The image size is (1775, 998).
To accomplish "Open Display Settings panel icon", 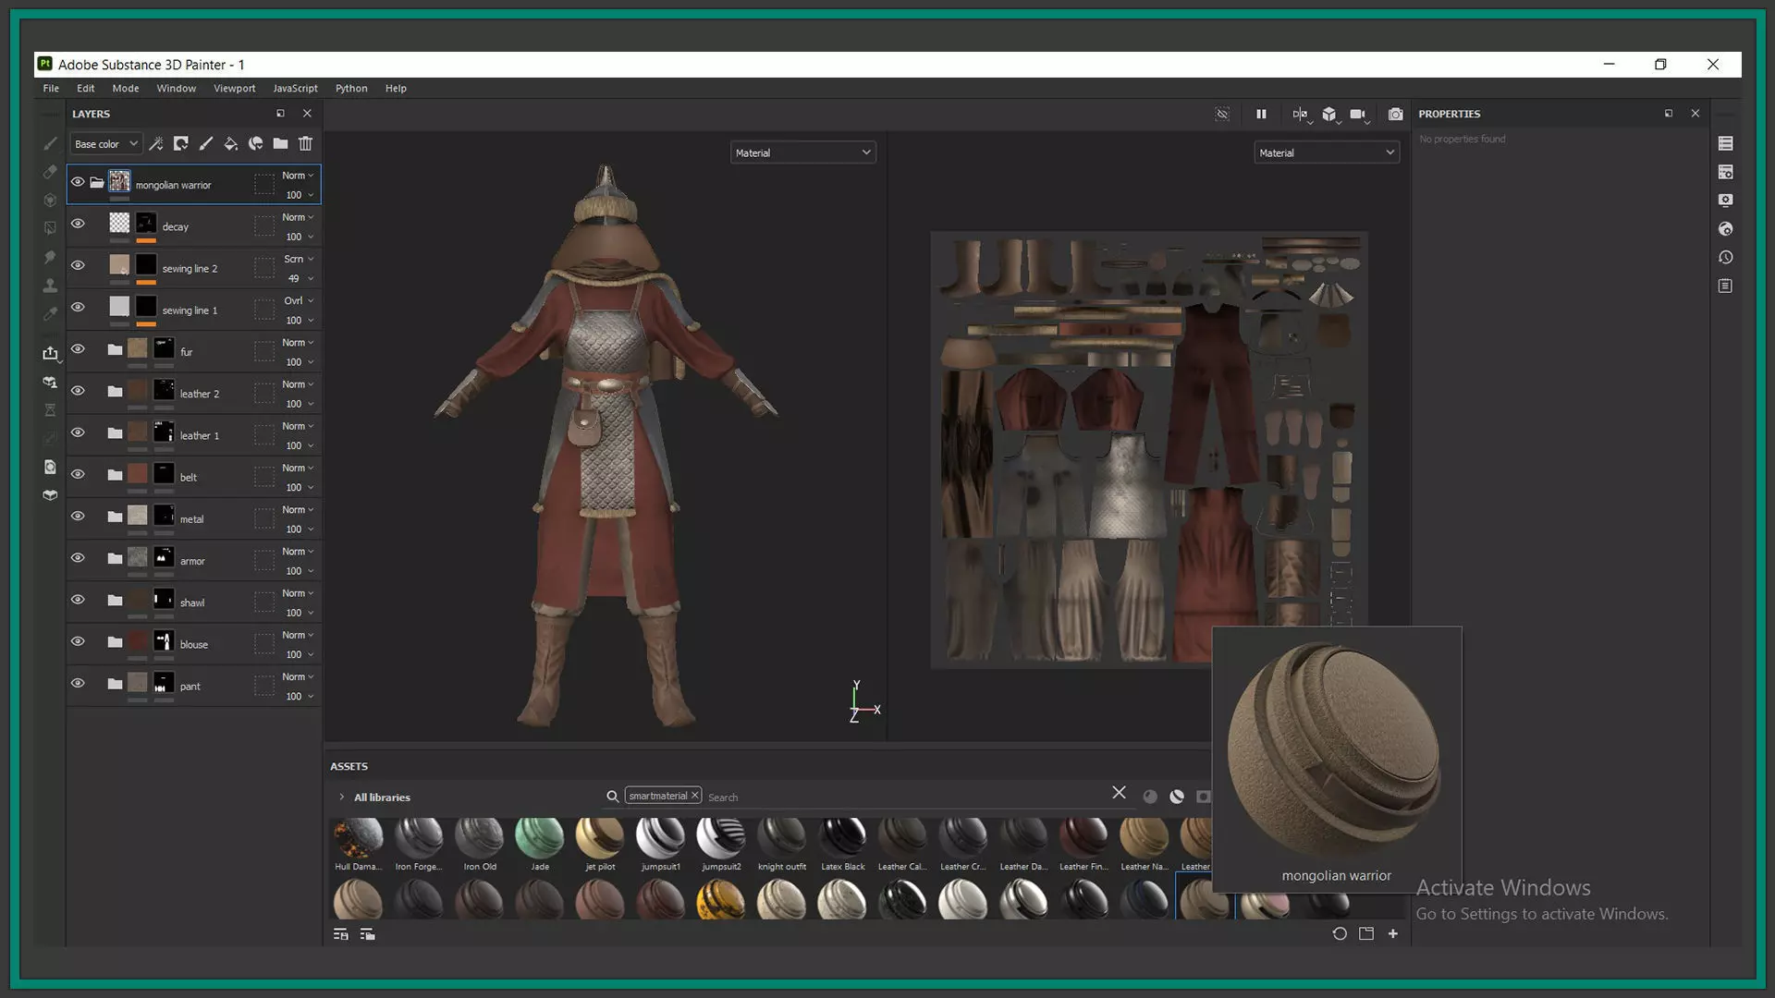I will (x=1725, y=201).
